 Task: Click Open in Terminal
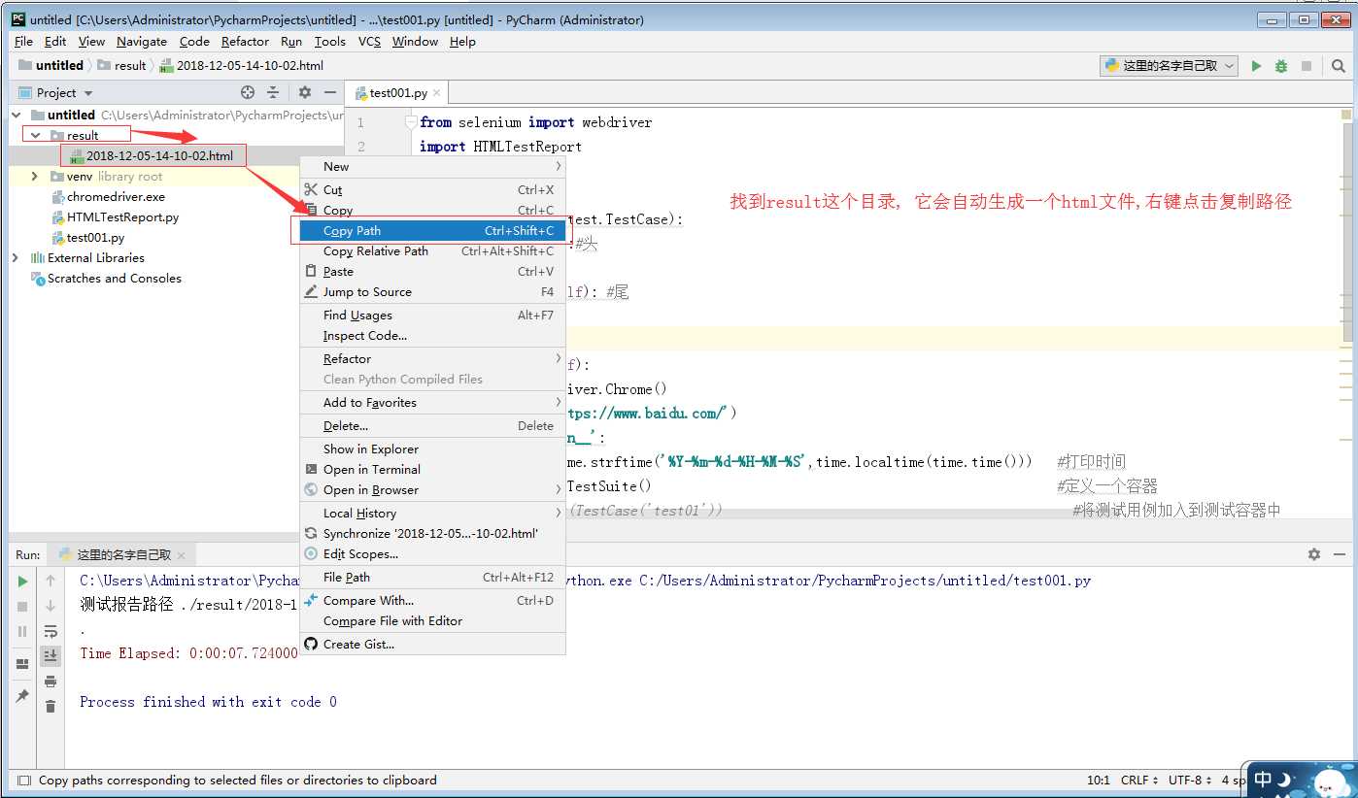[433, 470]
